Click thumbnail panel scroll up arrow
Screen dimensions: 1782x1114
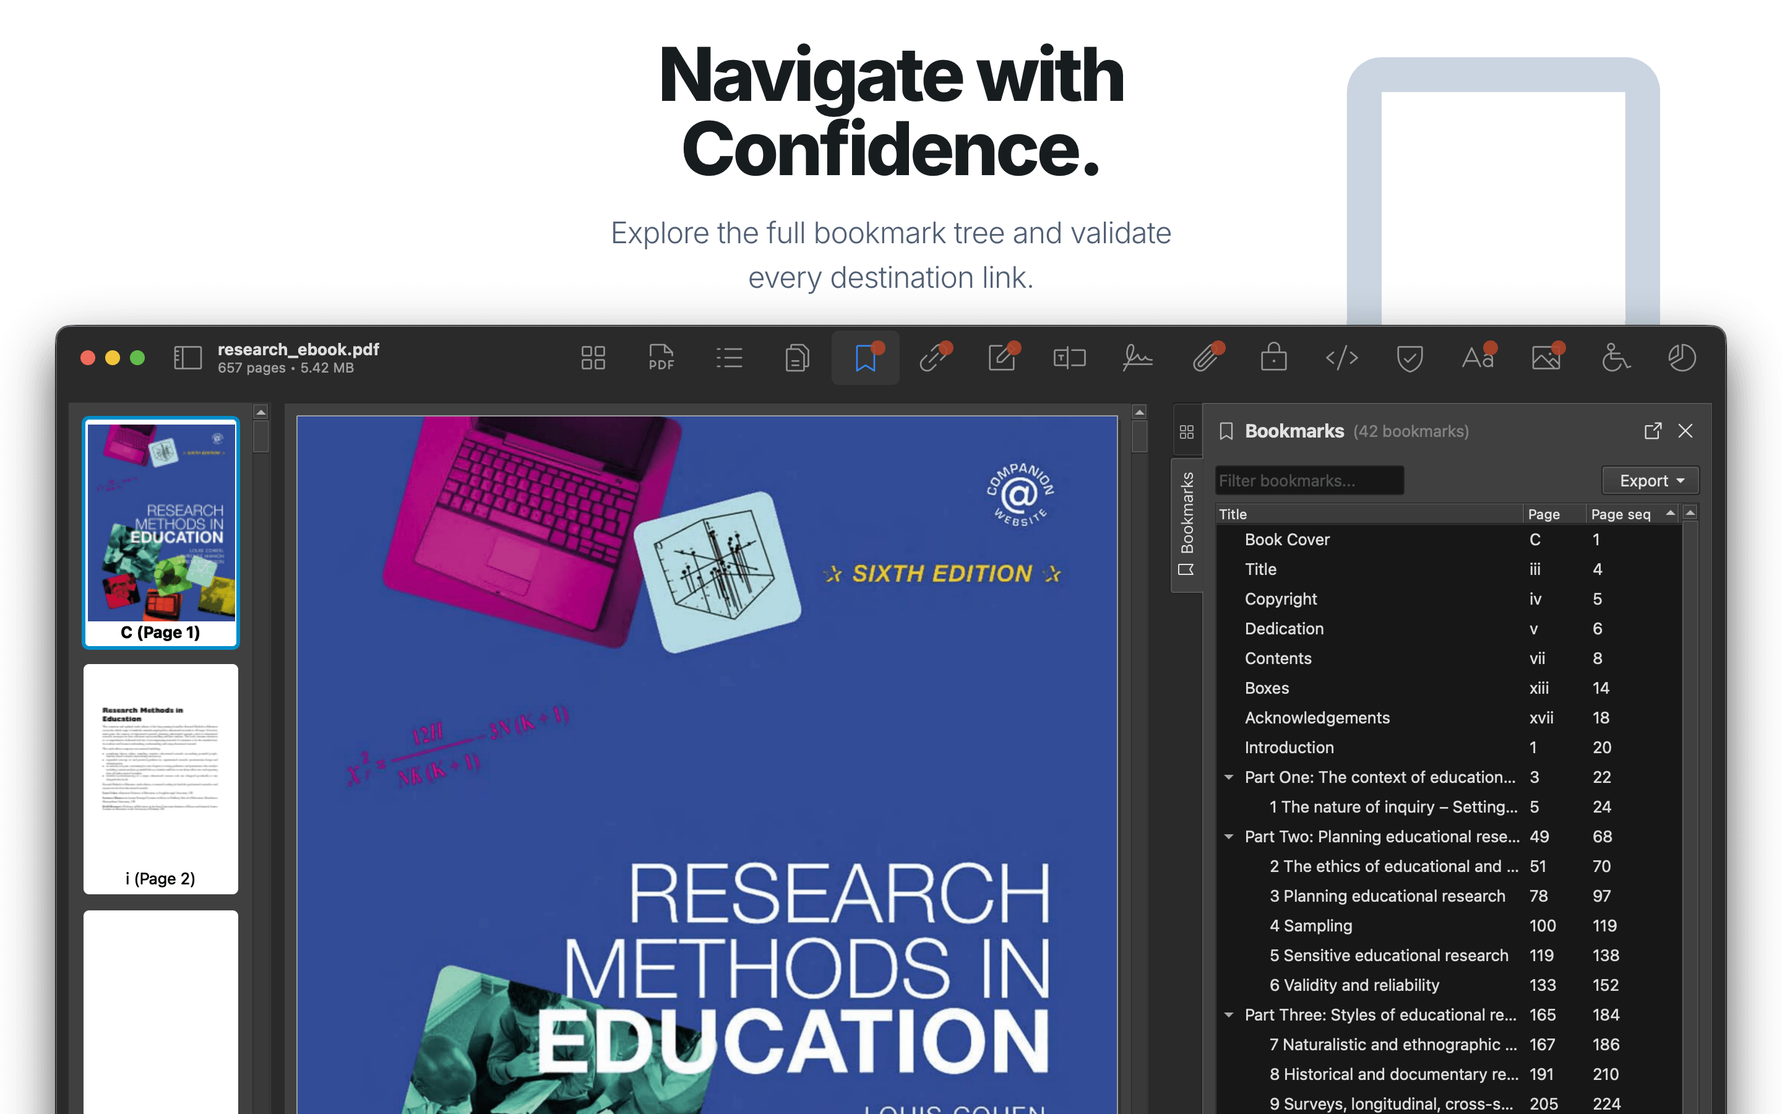[260, 412]
